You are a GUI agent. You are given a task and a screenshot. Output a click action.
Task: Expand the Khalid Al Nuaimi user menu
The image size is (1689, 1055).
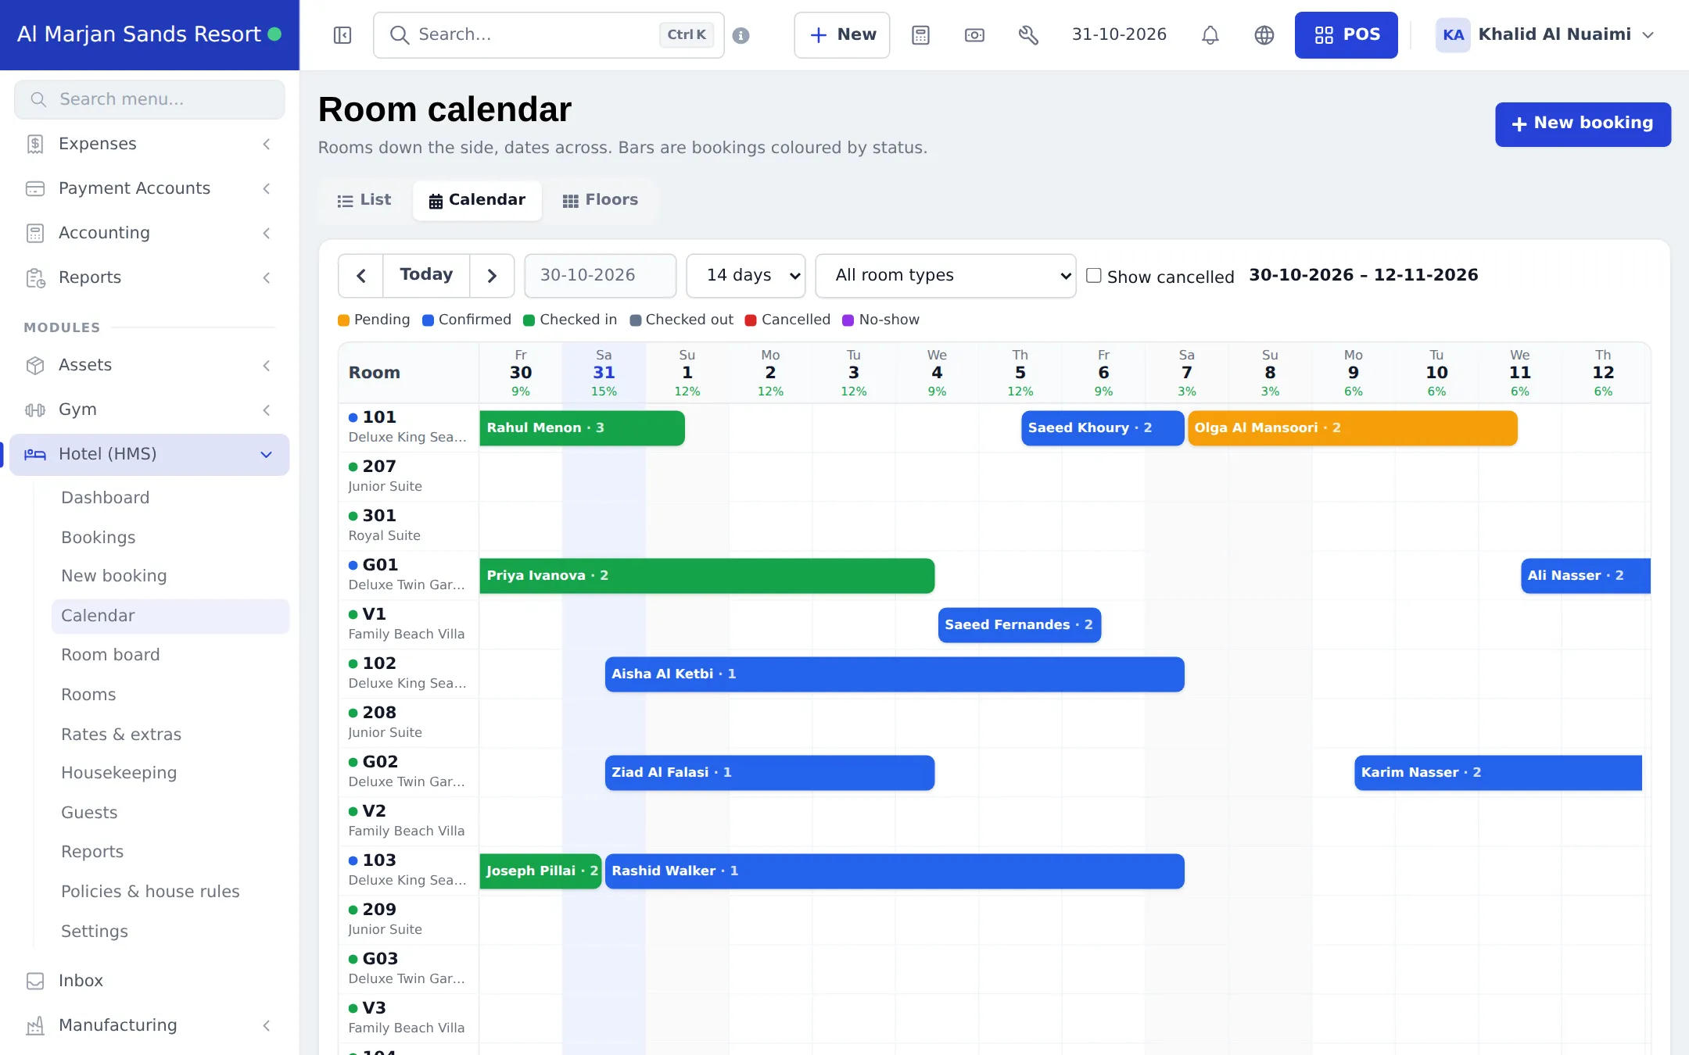click(1545, 35)
